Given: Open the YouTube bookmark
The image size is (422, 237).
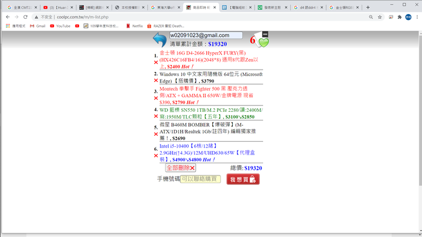Looking at the screenshot, I should [60, 26].
